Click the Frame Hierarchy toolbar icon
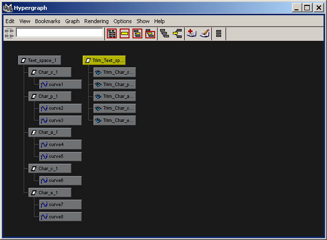Screen dimensions: 327x240 137,33
